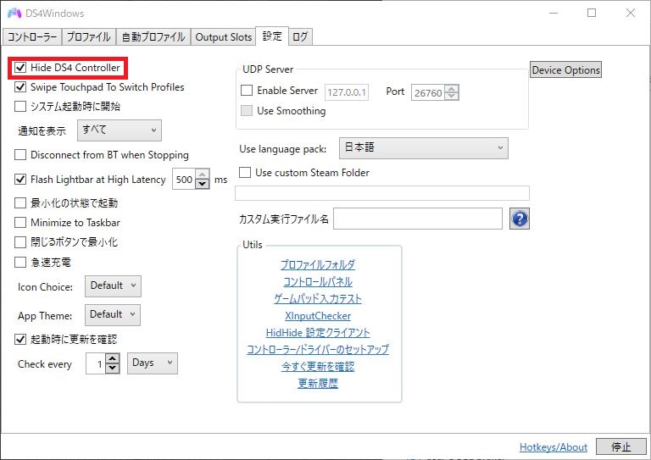Screen dimensions: 651x460
Task: Check Enable Server in UDP Server
Action: (x=247, y=91)
